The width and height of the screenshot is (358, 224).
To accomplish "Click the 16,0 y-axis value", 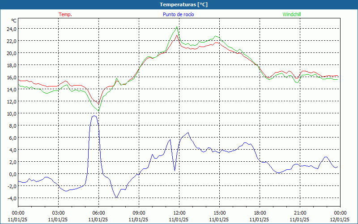I will click(x=12, y=78).
